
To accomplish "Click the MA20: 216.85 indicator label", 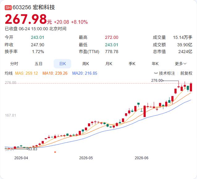I will 85,73.
